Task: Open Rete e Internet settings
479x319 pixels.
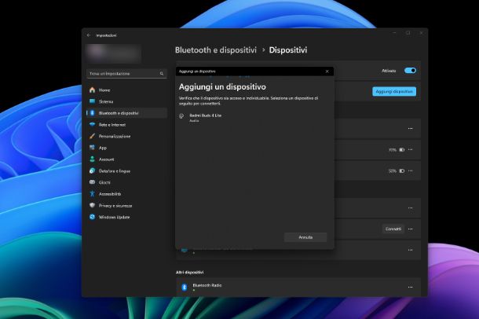Action: tap(112, 124)
